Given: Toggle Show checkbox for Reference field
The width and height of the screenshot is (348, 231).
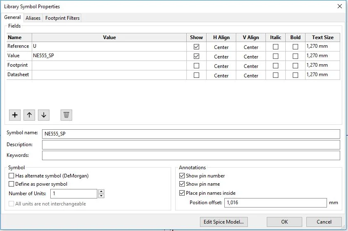Looking at the screenshot, I should click(x=196, y=47).
